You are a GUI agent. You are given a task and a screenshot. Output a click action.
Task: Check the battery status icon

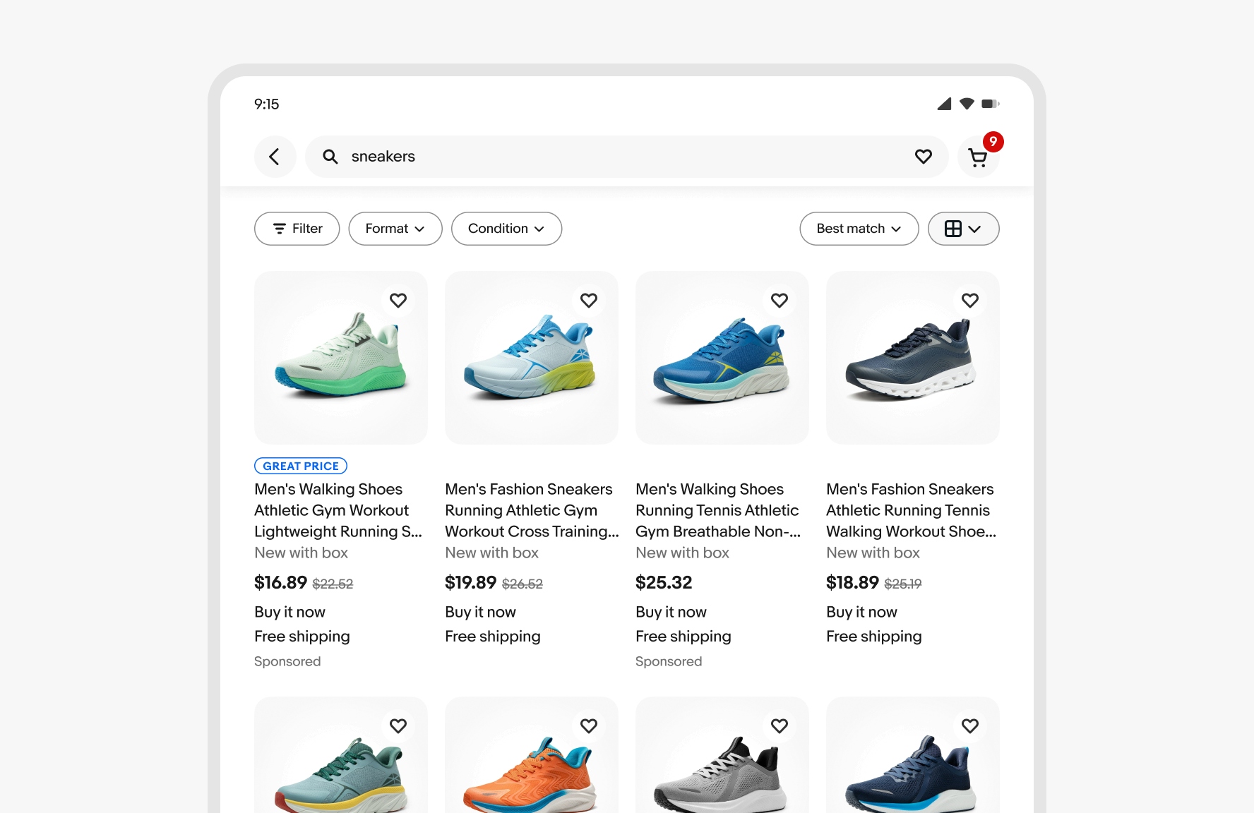click(990, 104)
